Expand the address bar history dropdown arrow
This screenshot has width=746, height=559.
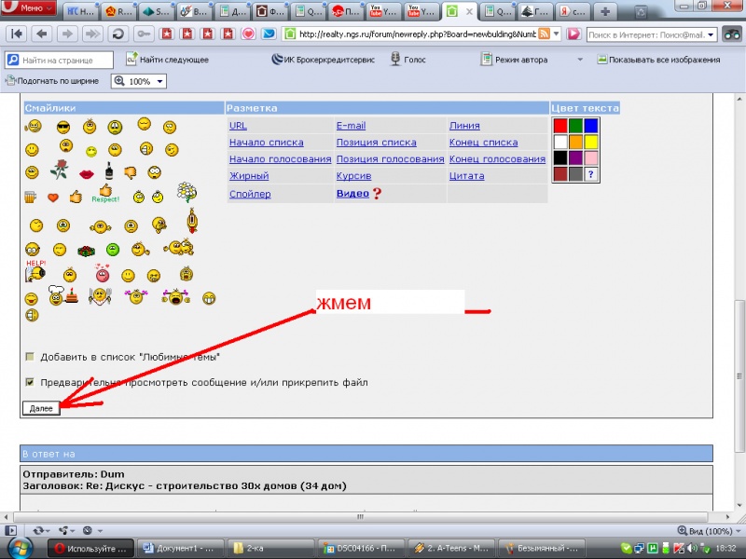[556, 34]
